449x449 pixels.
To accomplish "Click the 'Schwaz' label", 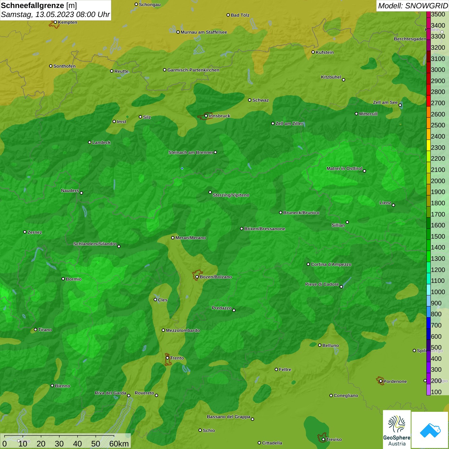I will tap(261, 100).
